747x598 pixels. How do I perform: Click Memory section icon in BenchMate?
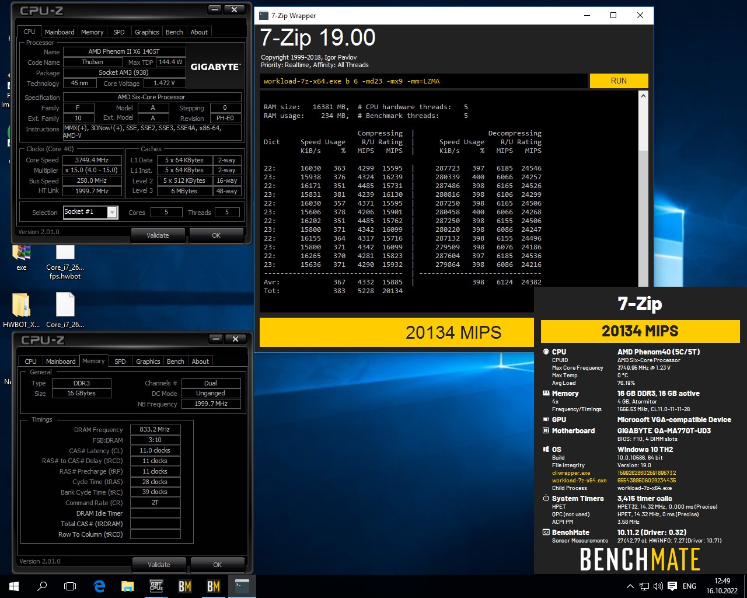pos(546,393)
